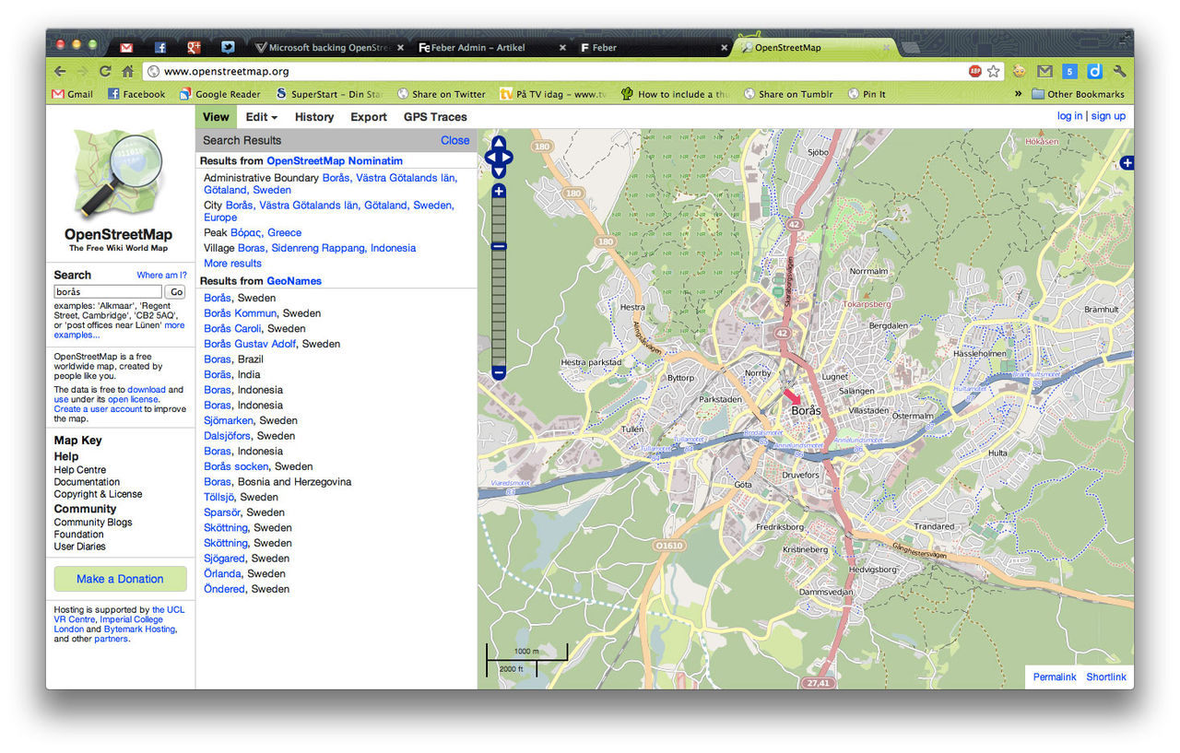The height and width of the screenshot is (753, 1180).
Task: Open the GeoNames source link
Action: click(294, 280)
